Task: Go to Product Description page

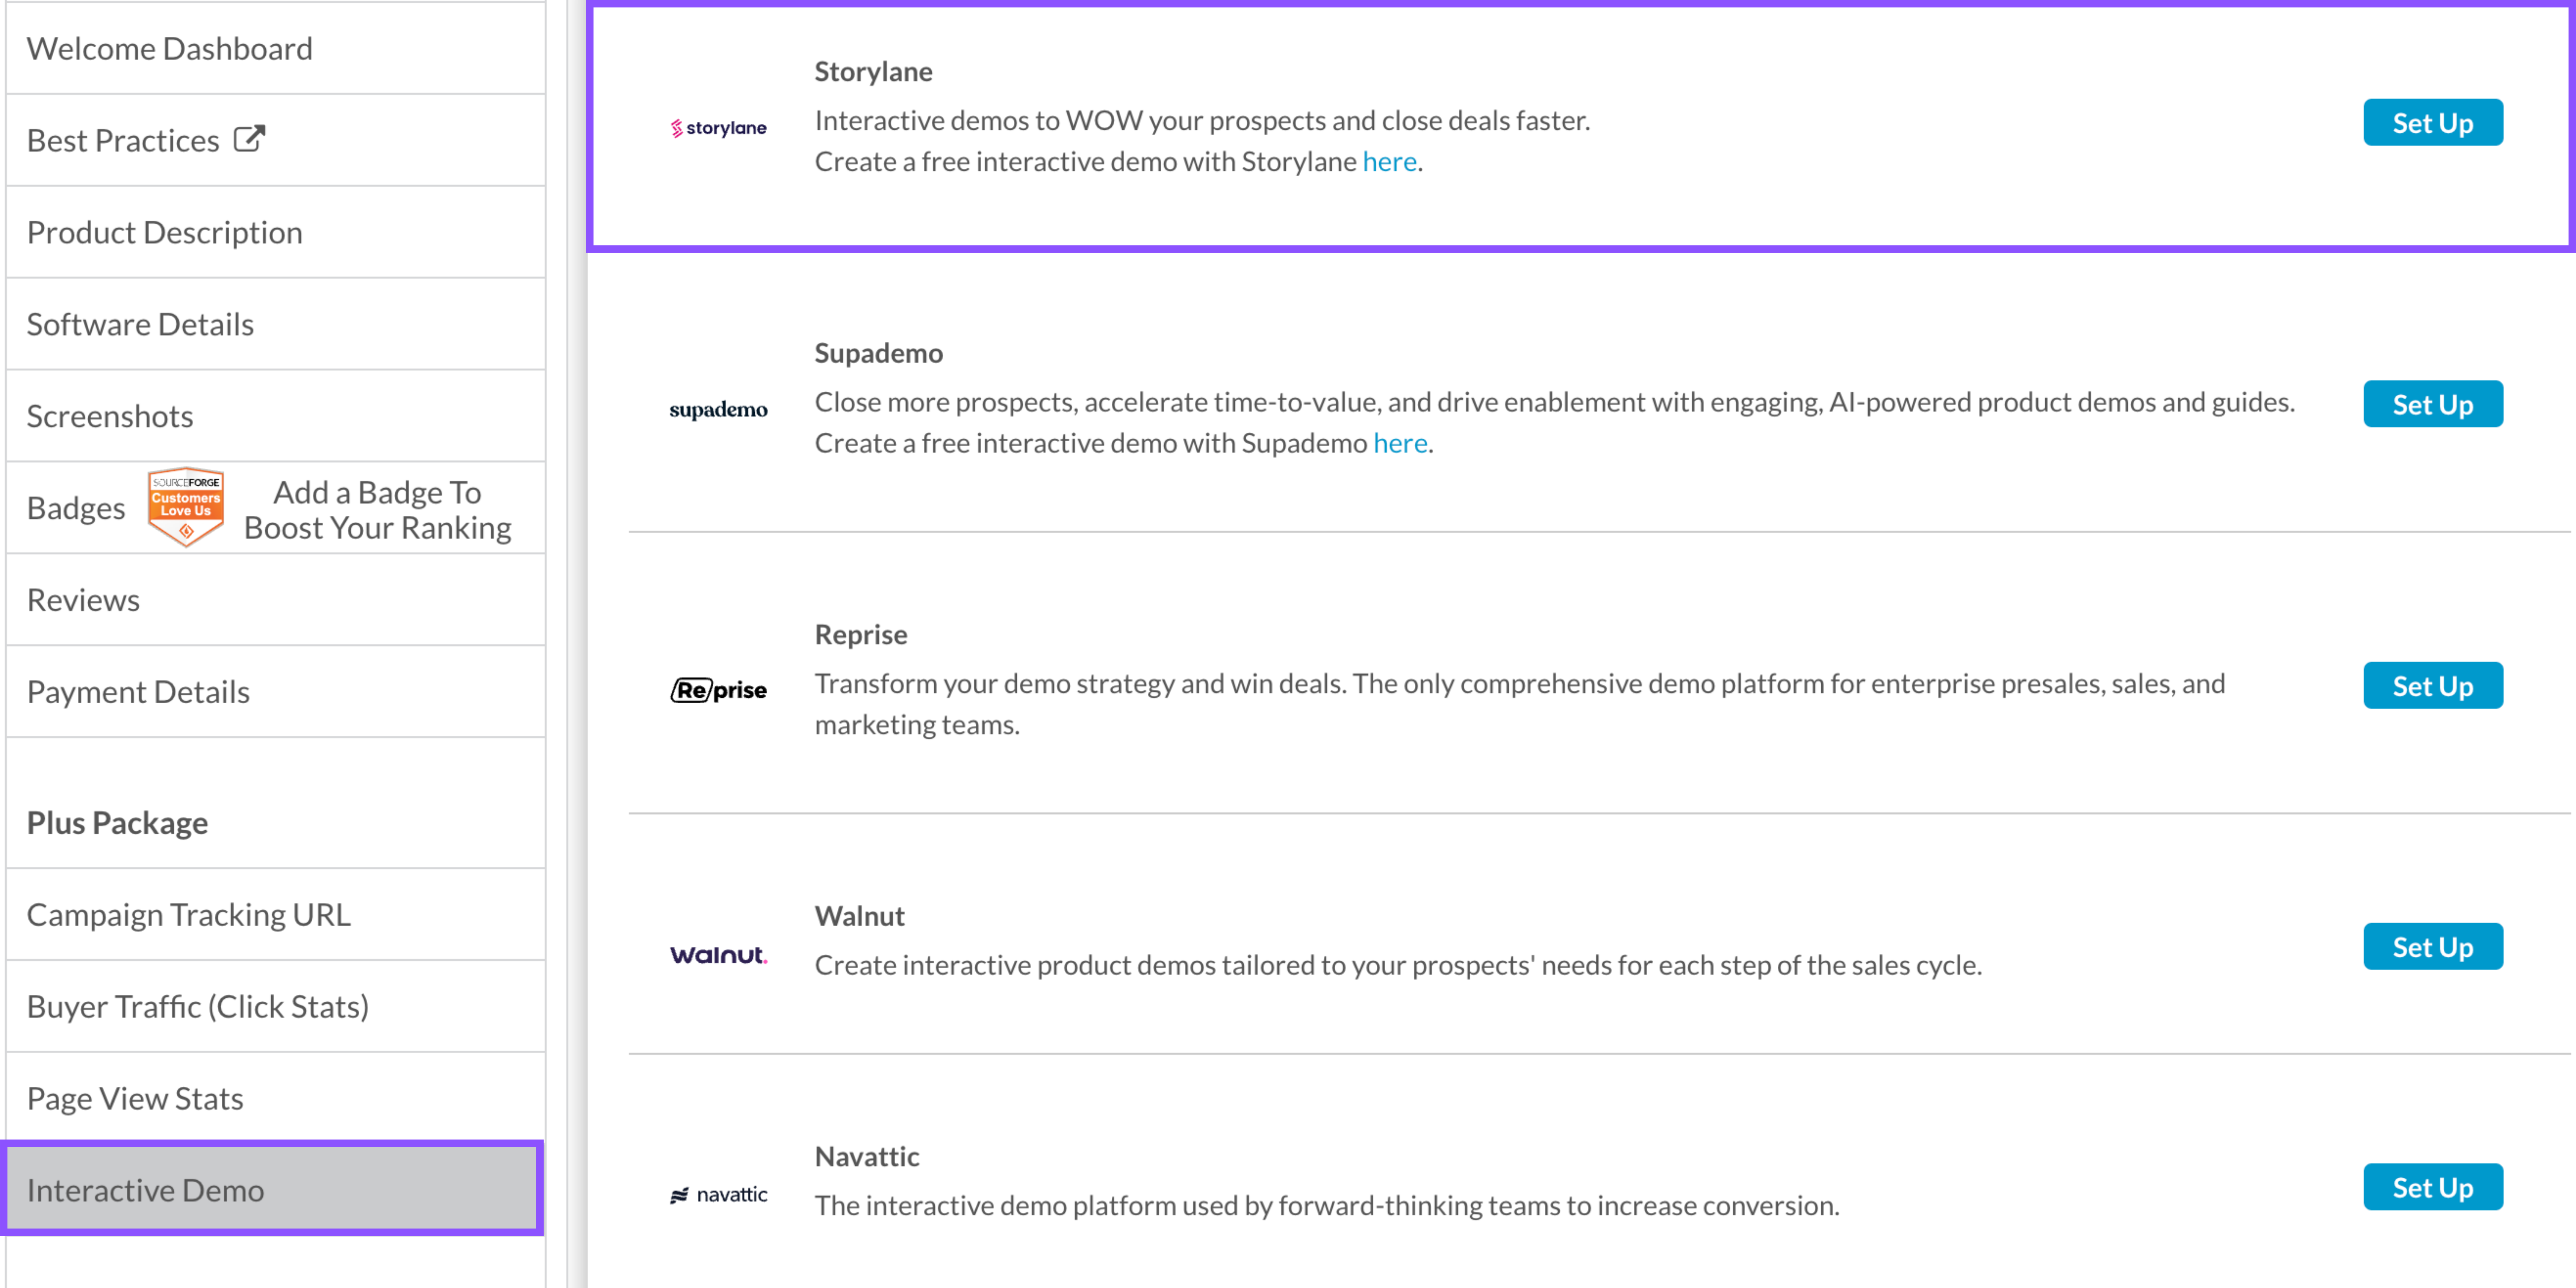Action: 165,232
